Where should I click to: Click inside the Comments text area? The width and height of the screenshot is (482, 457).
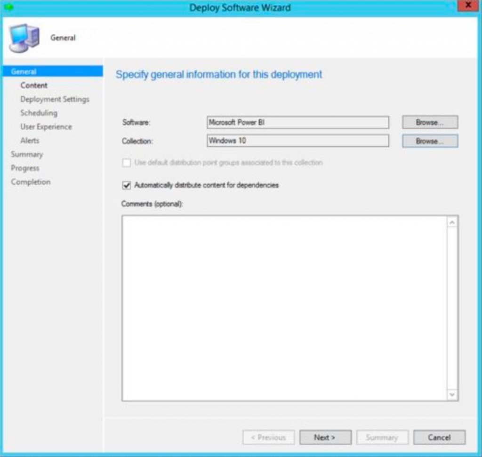coord(284,308)
